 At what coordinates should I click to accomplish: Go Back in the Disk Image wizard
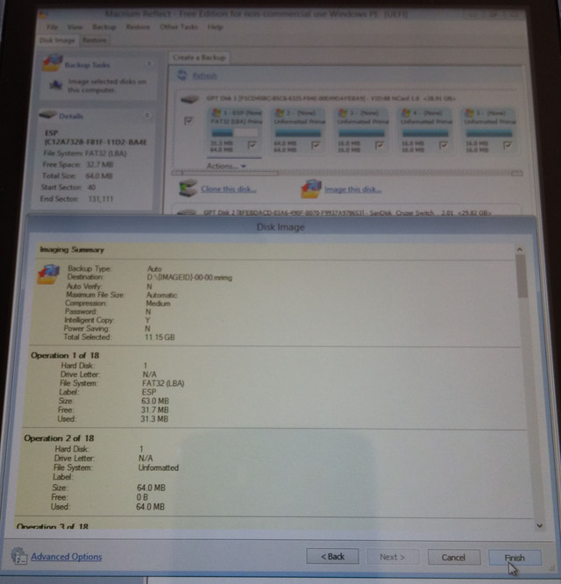coord(332,557)
